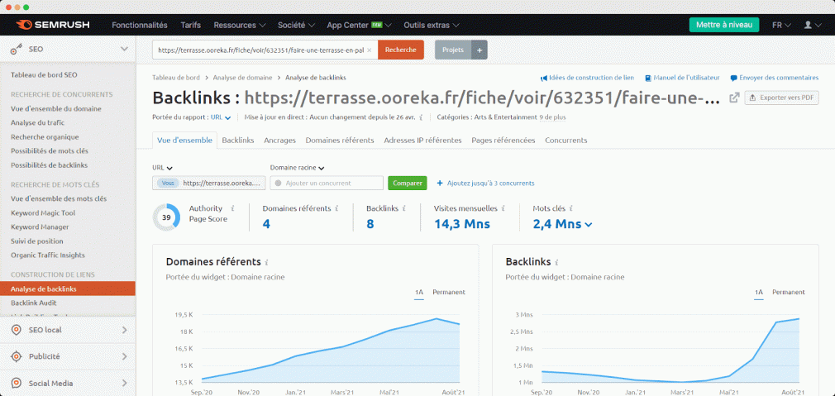Viewport: 835px width, 396px height.
Task: Open the URL scope dropdown above Vous field
Action: (x=162, y=168)
